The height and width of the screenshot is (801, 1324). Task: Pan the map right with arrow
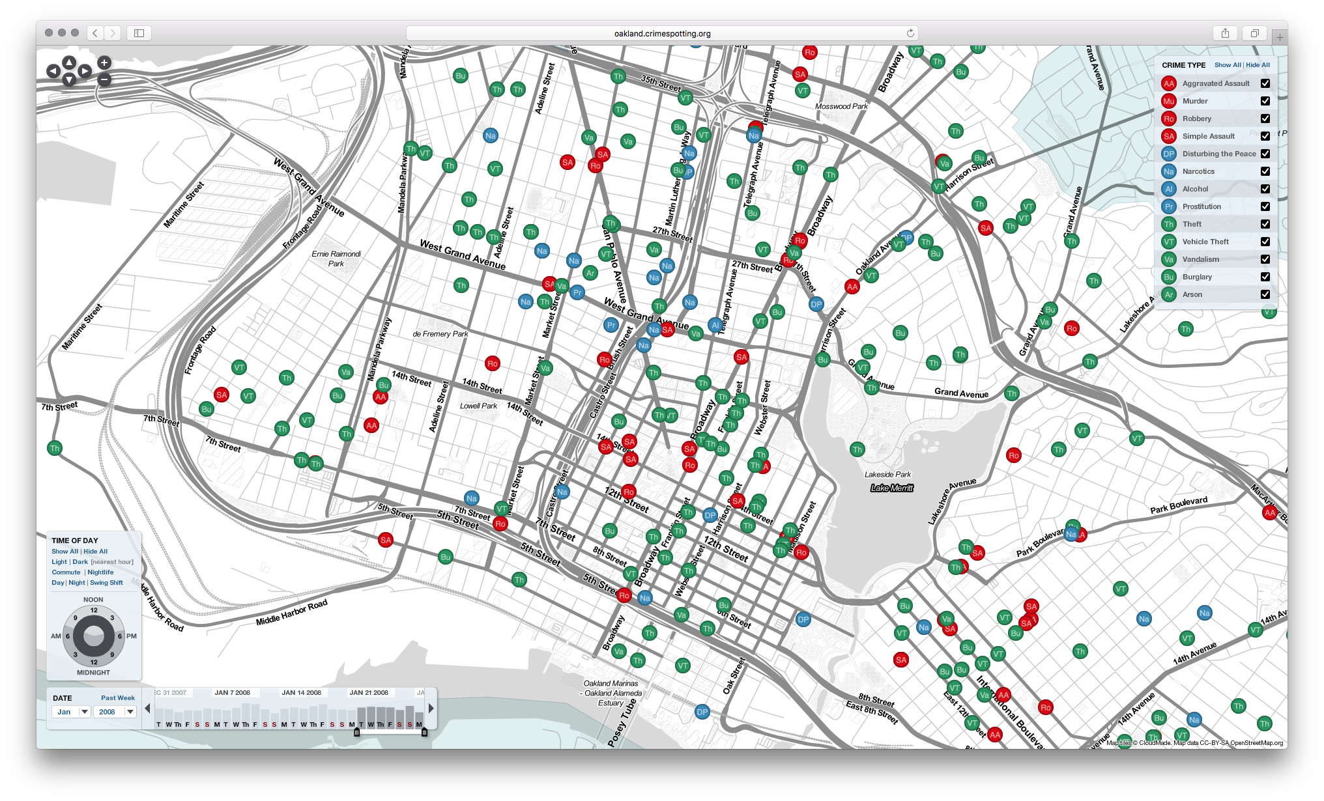click(85, 72)
